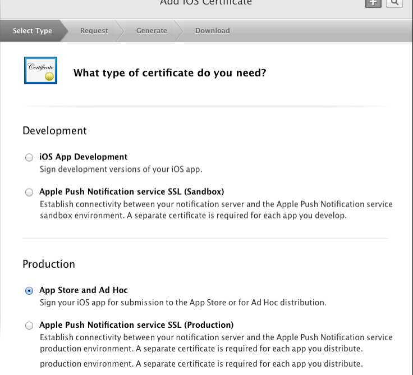Choose Apple Push Notification service SSL (Sandbox) radio
This screenshot has width=413, height=375.
point(29,192)
